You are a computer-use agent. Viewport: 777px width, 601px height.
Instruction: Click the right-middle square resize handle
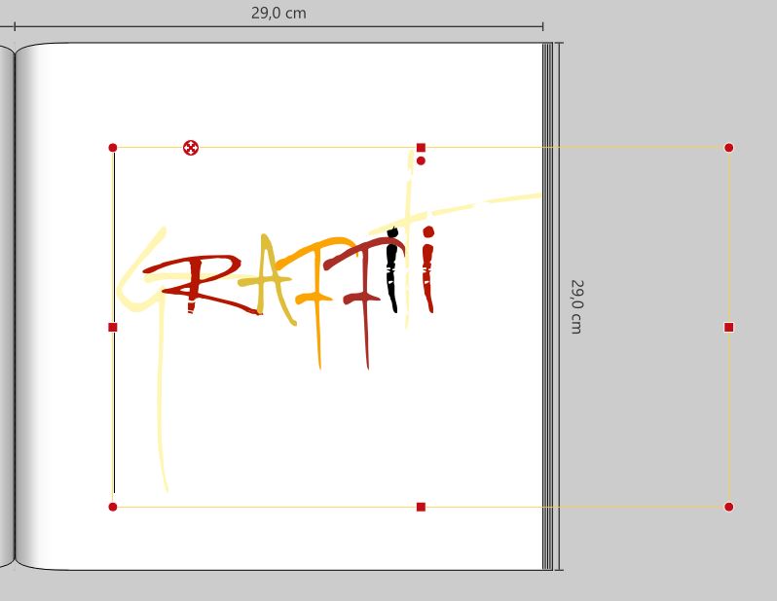pos(728,327)
